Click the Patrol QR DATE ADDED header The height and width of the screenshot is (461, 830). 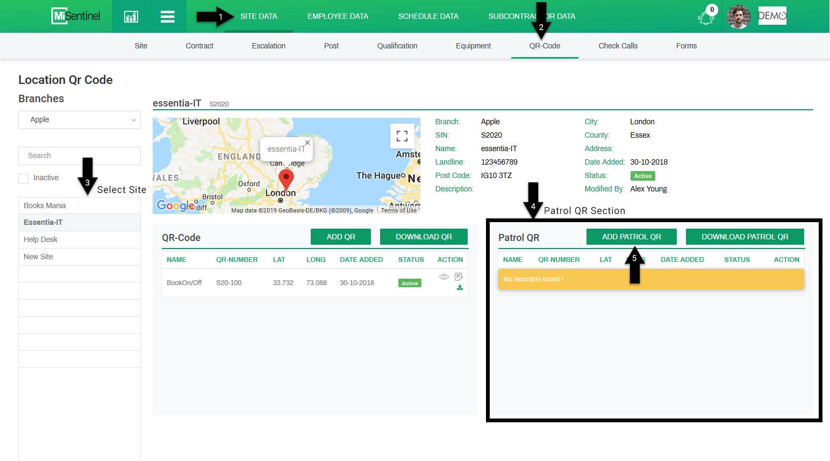682,260
